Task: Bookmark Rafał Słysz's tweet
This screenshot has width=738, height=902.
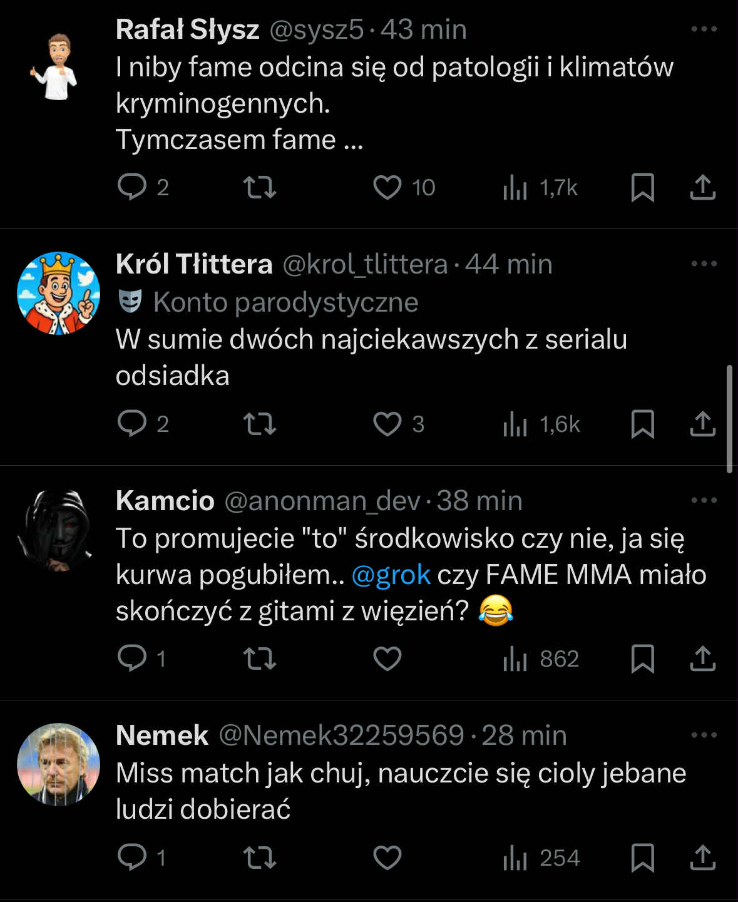Action: click(x=642, y=187)
